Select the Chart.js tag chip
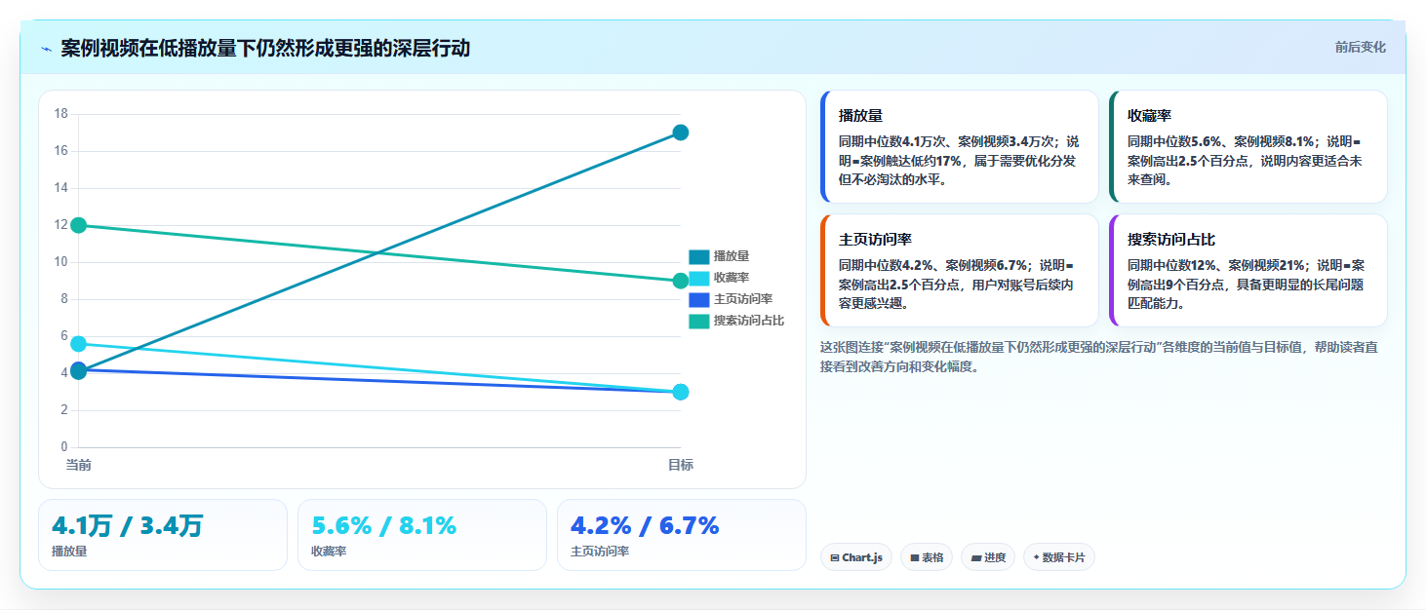 pyautogui.click(x=856, y=557)
